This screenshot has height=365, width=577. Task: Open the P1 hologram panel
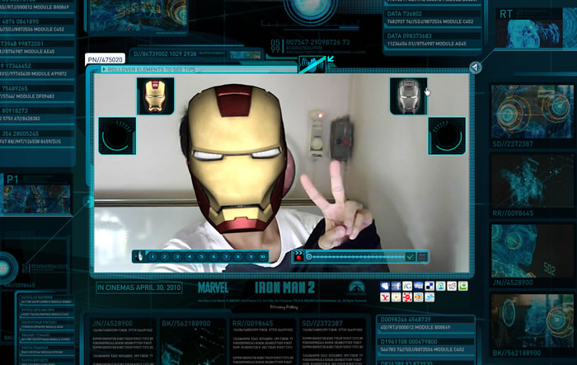click(x=36, y=194)
